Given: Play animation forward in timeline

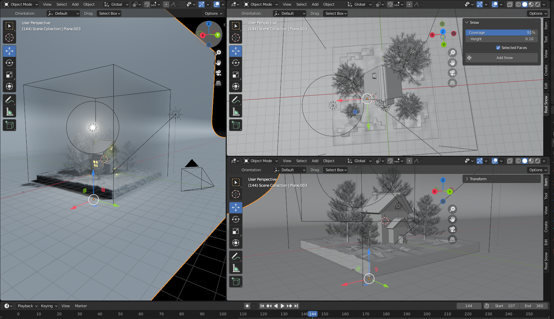Looking at the screenshot, I should pos(283,306).
